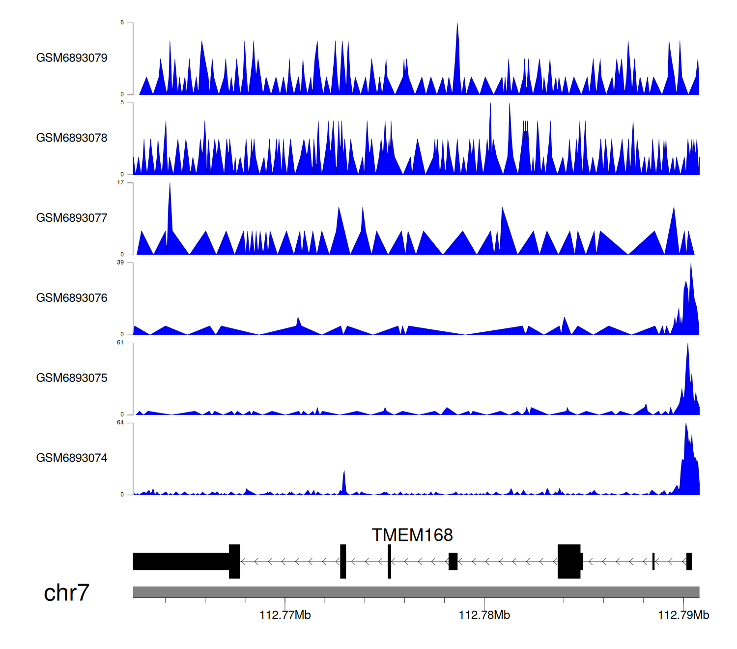This screenshot has height=649, width=737.
Task: Click the GSM6893077 track name
Action: pos(72,218)
